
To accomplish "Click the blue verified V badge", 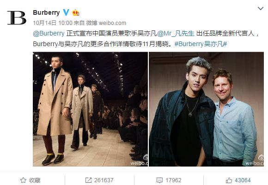I will [x=66, y=12].
